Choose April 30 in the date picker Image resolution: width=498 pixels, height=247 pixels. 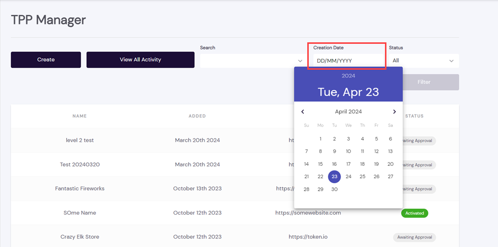click(x=334, y=189)
